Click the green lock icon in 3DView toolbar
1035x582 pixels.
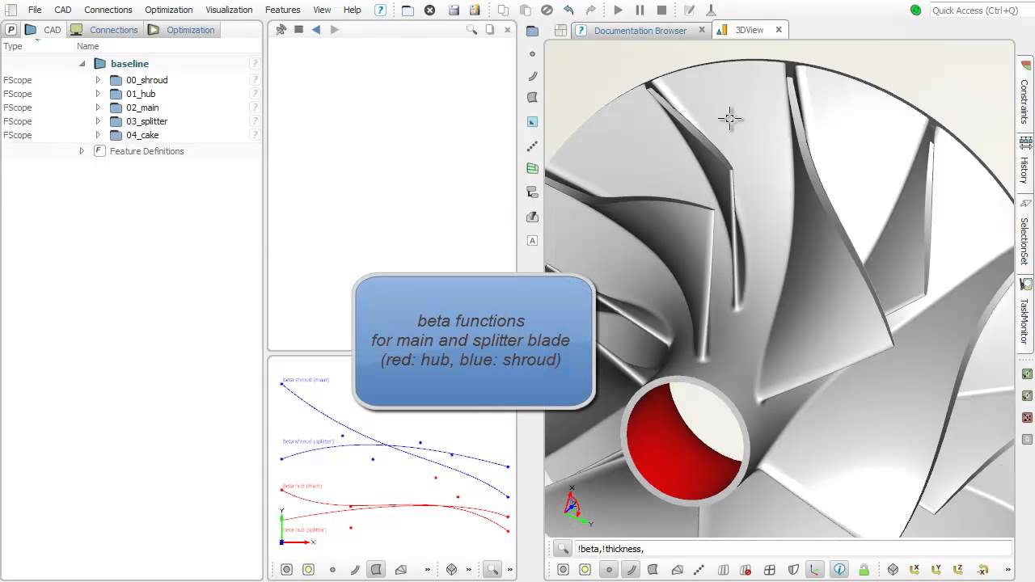864,570
